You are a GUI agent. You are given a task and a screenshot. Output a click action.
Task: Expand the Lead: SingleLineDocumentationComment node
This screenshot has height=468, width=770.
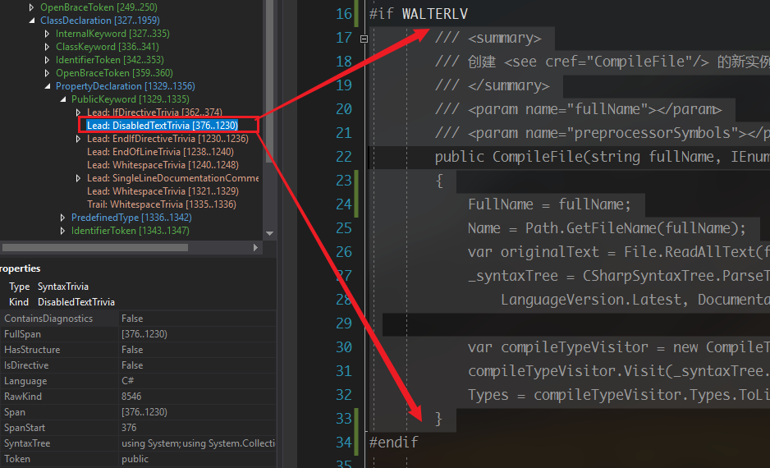(79, 178)
